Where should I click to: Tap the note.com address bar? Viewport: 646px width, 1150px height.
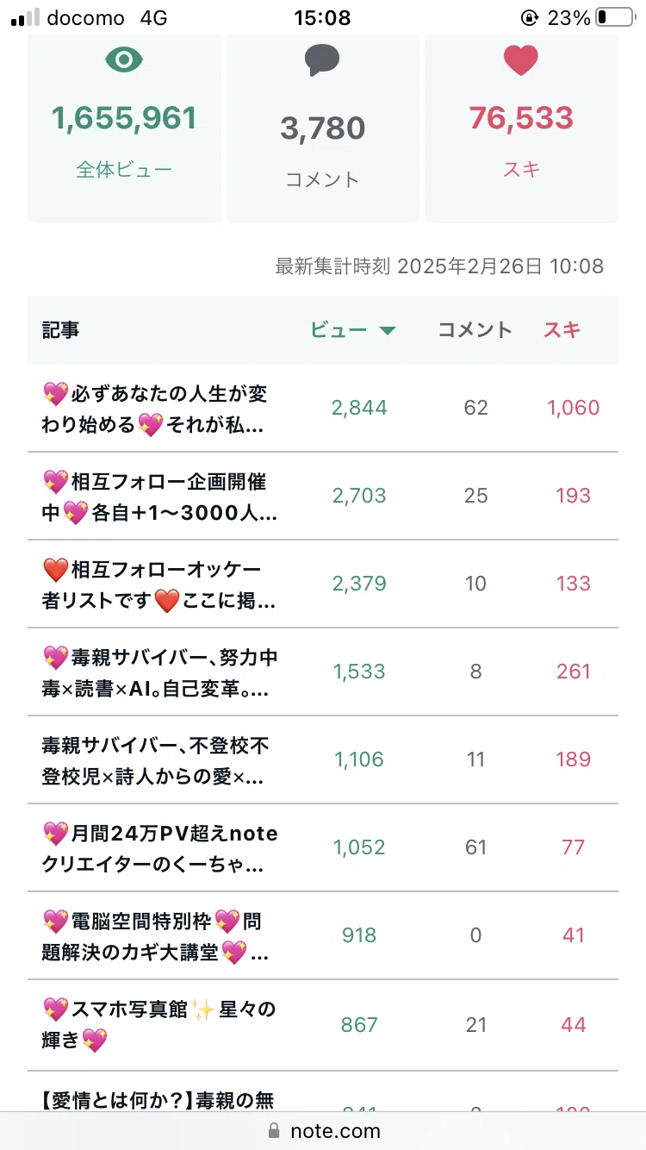tap(323, 1130)
